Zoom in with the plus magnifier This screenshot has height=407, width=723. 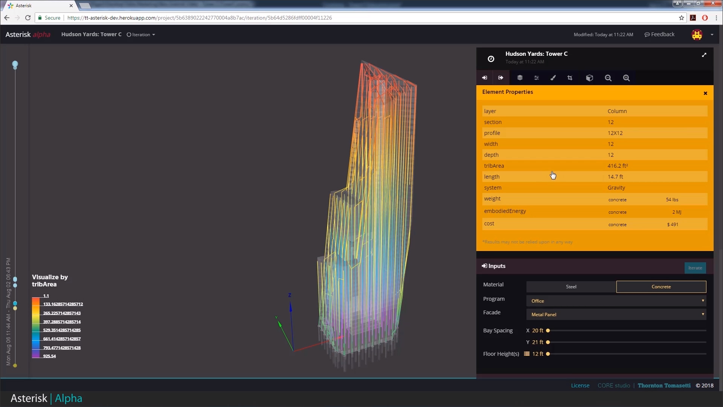pyautogui.click(x=626, y=78)
